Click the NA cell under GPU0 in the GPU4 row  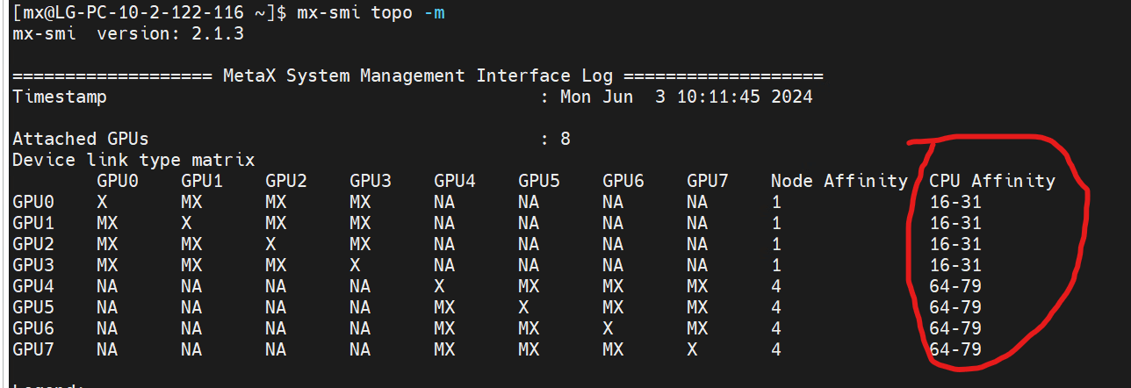107,286
